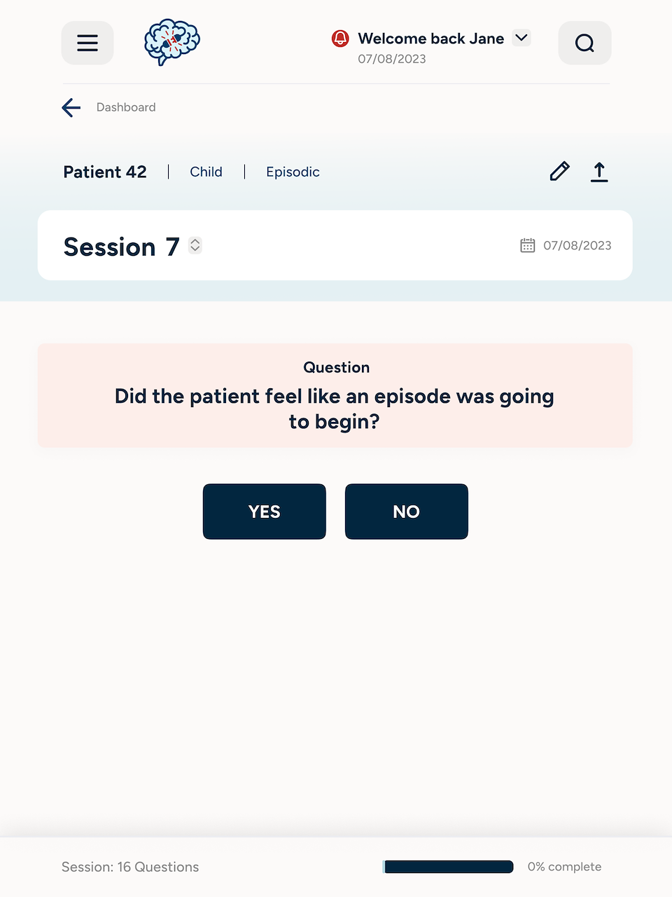This screenshot has width=672, height=897.
Task: Answer YES to the question
Action: 265,512
